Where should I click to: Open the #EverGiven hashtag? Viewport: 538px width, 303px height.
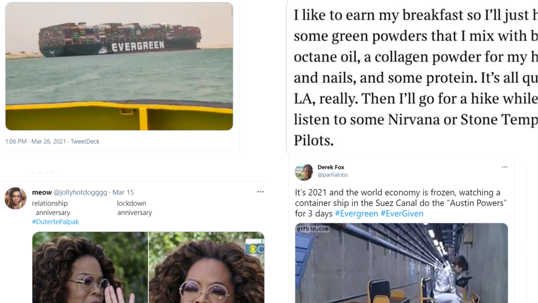pyautogui.click(x=402, y=213)
